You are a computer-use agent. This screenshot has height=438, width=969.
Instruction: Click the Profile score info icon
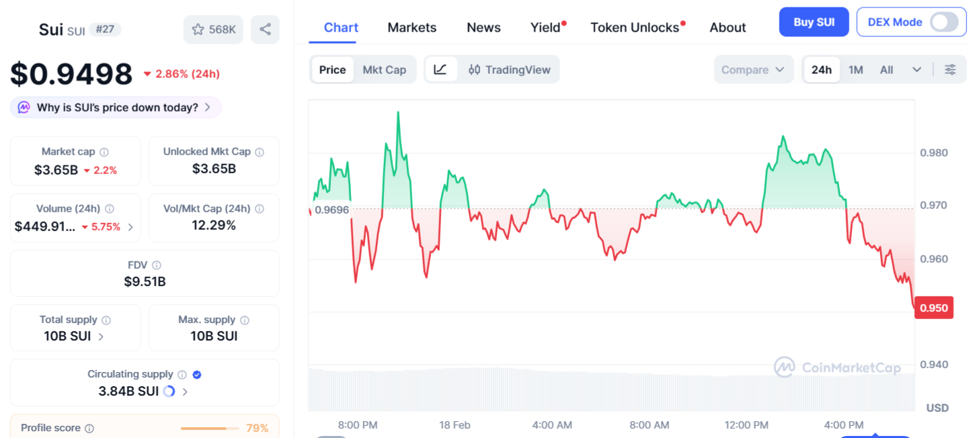click(x=89, y=429)
